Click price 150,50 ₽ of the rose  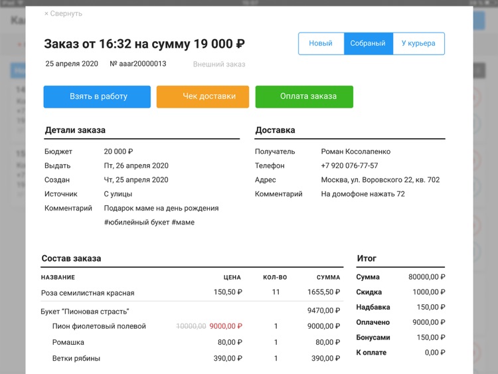pyautogui.click(x=228, y=292)
